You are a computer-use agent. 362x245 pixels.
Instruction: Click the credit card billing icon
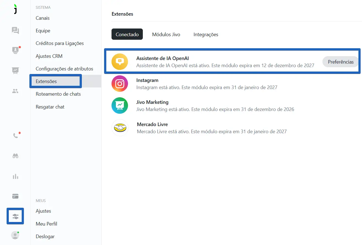[15, 196]
